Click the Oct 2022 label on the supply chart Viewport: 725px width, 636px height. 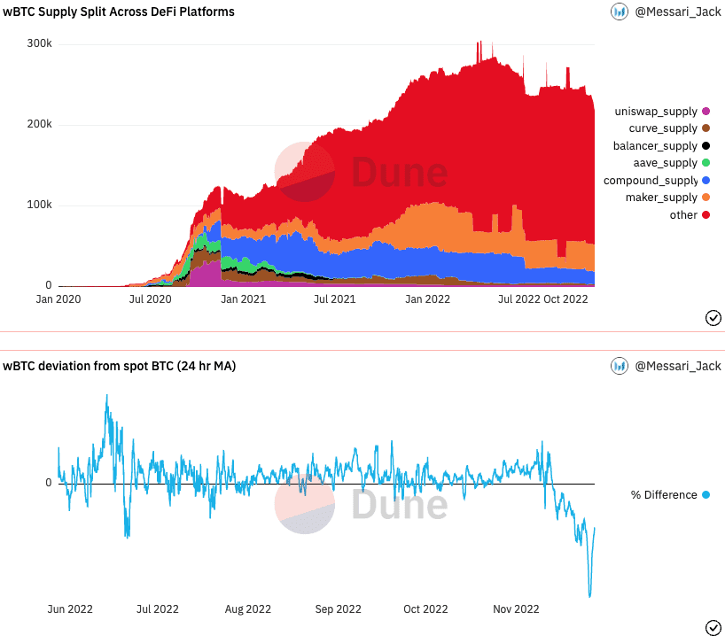[566, 299]
